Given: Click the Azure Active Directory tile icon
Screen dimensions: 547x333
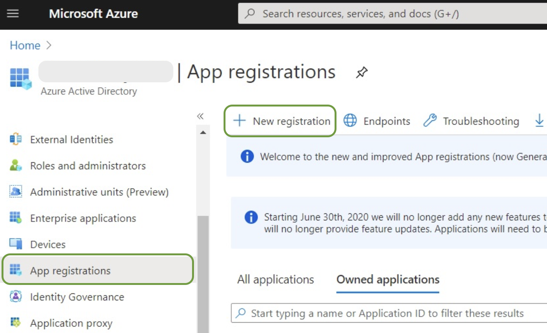Looking at the screenshot, I should pos(20,78).
